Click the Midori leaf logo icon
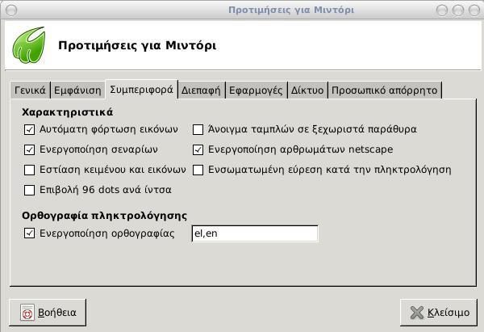 click(x=28, y=45)
